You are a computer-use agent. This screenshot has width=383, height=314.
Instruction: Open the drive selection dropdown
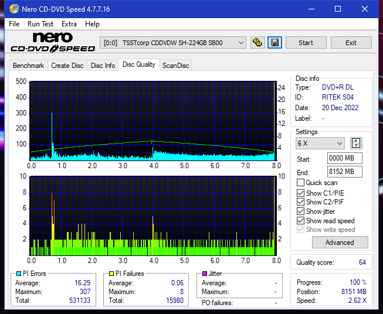[x=173, y=43]
